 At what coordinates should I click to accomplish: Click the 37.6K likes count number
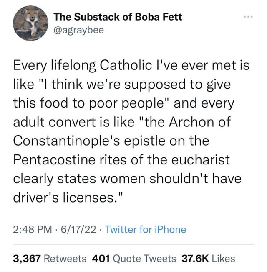tap(196, 259)
